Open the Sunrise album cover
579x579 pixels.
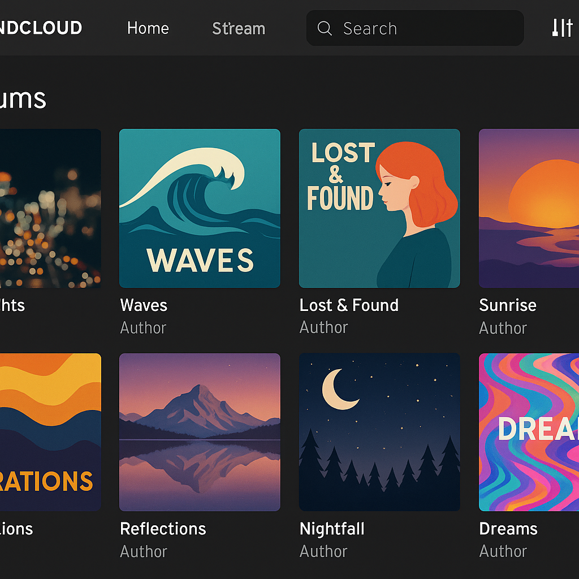point(537,208)
